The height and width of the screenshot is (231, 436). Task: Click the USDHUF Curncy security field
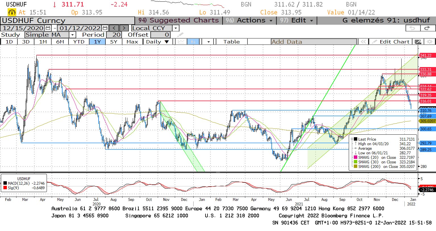[68, 20]
